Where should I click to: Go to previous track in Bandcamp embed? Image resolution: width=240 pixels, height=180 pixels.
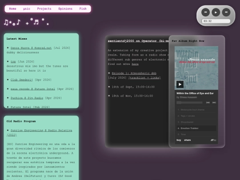pyautogui.click(x=208, y=103)
